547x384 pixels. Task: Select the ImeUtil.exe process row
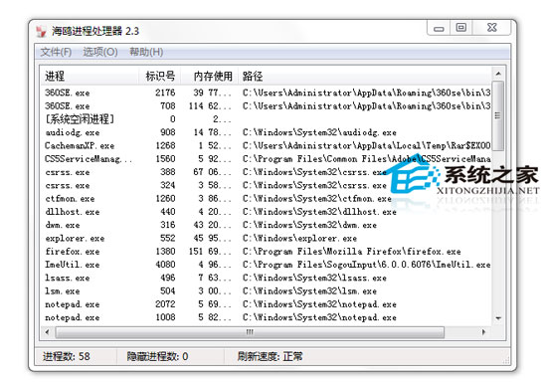tap(267, 265)
